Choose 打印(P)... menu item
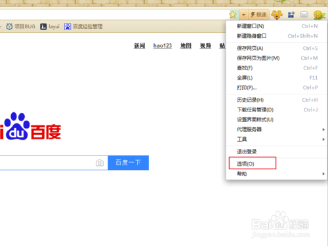Screen dimensions: 328x246 pyautogui.click(x=276, y=88)
